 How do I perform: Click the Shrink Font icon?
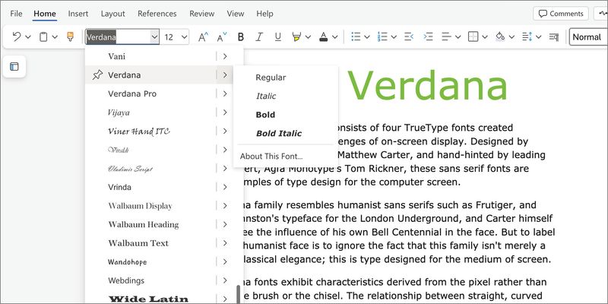coord(222,36)
